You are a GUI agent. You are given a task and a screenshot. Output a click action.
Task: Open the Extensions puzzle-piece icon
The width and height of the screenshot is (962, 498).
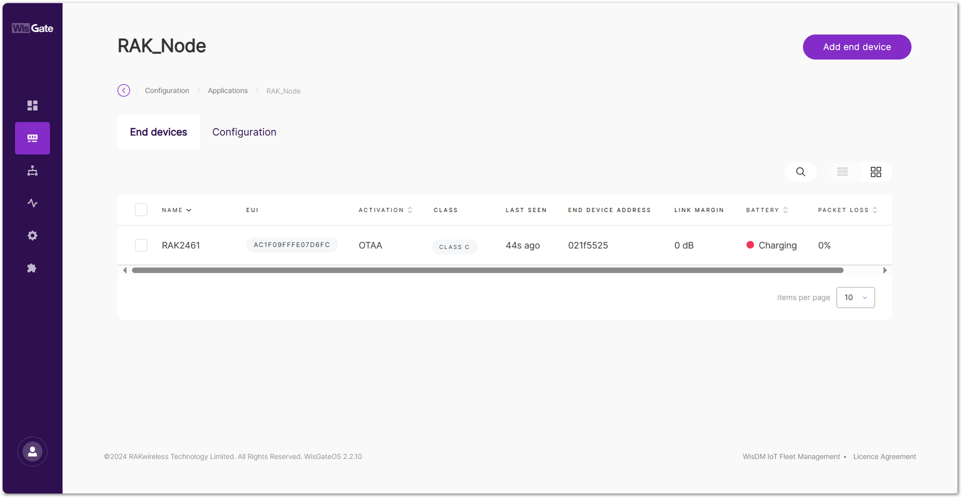coord(32,268)
